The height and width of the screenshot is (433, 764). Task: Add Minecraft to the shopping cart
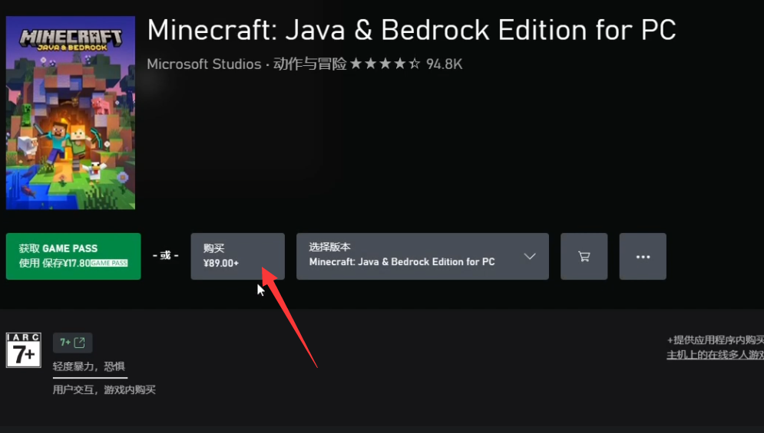[x=584, y=257]
